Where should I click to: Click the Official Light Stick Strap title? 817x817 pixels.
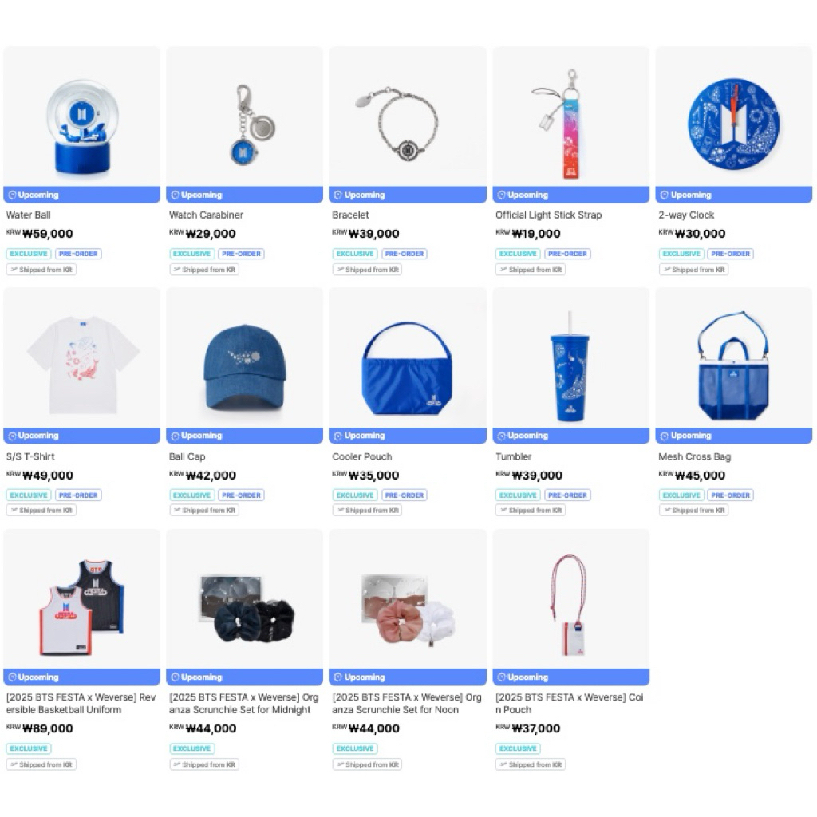548,215
